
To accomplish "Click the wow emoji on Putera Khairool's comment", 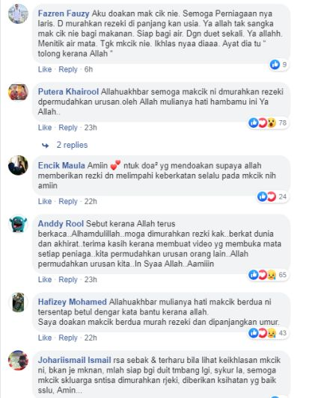I will 272,123.
